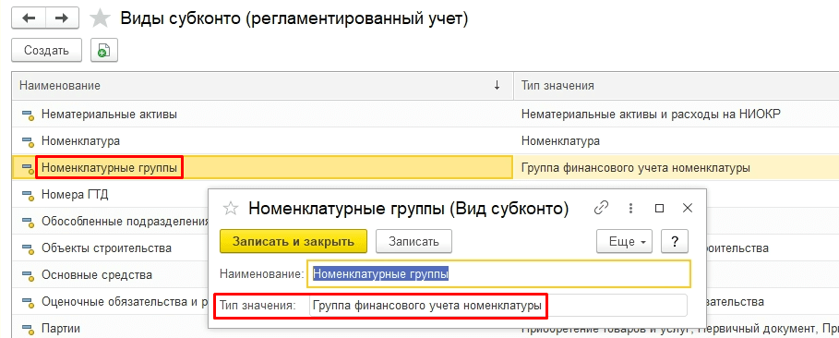The width and height of the screenshot is (839, 338).
Task: Open the Еще dropdown menu
Action: [x=625, y=242]
